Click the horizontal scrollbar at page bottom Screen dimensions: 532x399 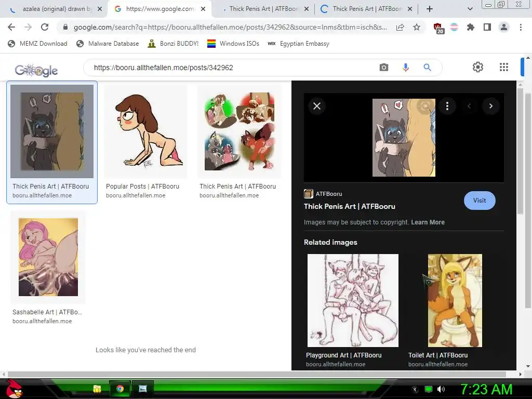257,374
